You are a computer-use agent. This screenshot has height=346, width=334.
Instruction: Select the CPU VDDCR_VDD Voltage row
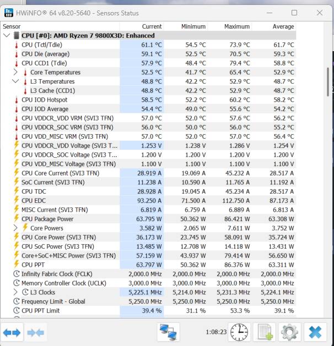coord(148,146)
